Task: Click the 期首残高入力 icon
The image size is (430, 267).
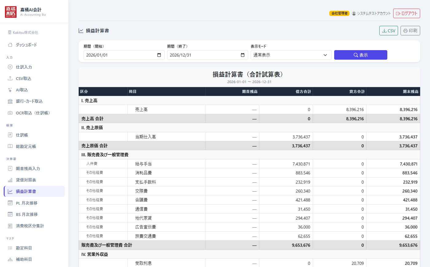Action: (x=10, y=169)
